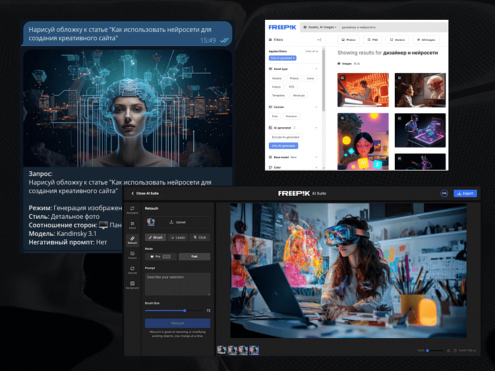
Task: Click the Export button
Action: tap(465, 193)
